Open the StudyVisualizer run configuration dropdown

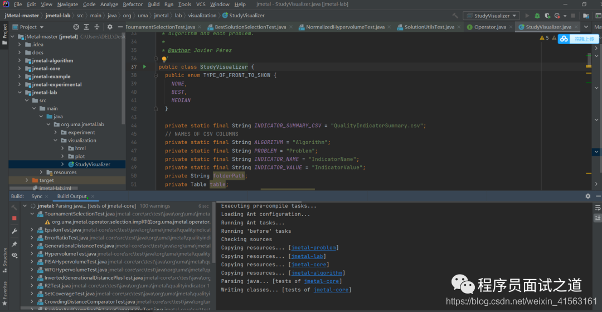click(492, 16)
